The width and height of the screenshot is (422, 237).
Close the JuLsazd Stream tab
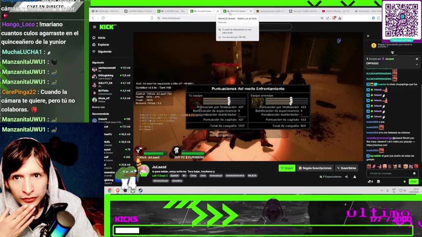(218, 11)
